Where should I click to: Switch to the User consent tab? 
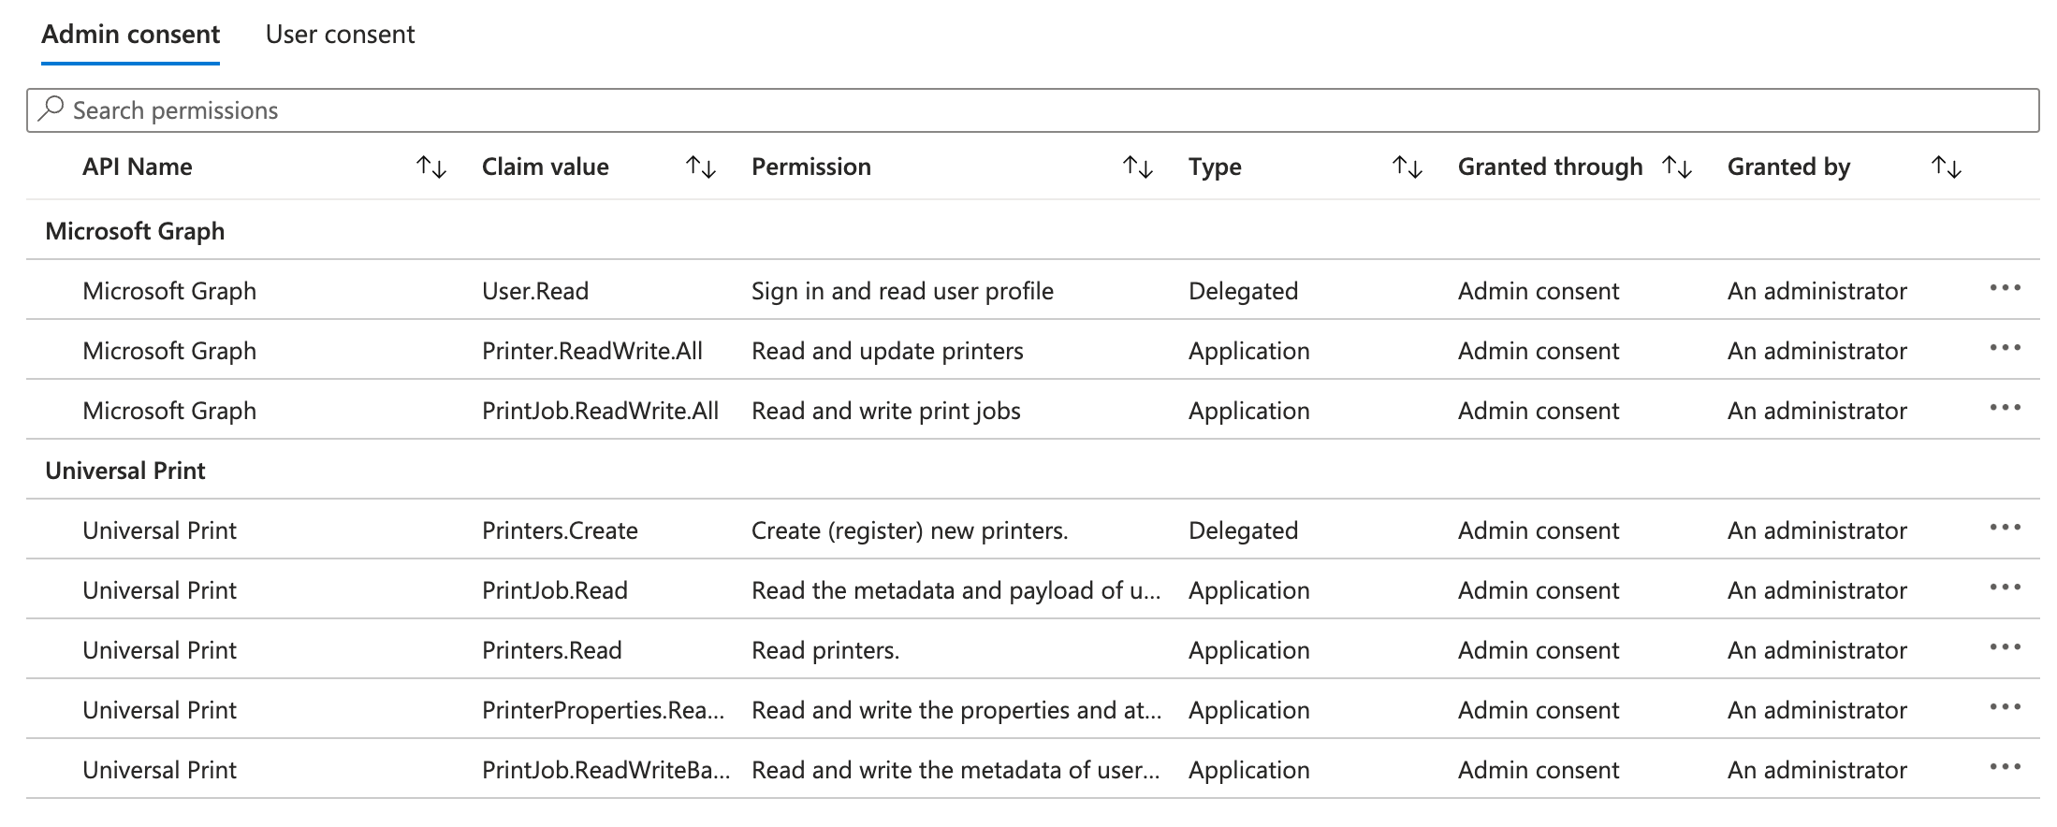(341, 35)
